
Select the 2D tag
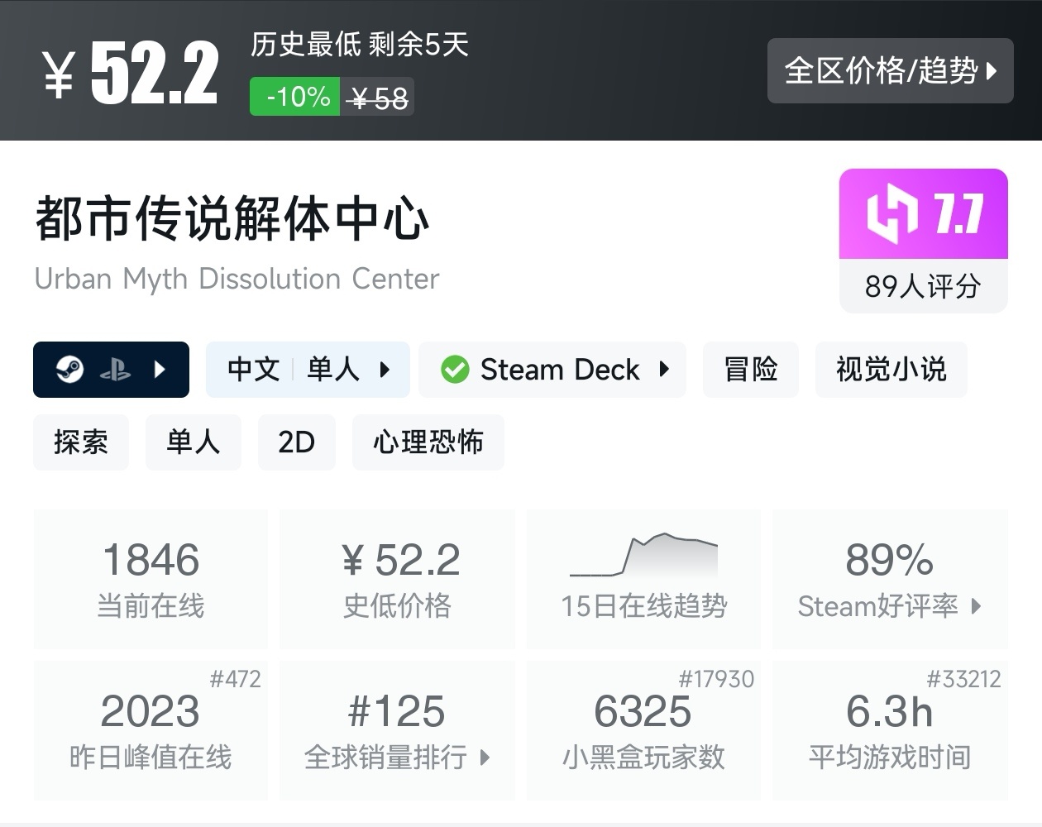pos(297,442)
